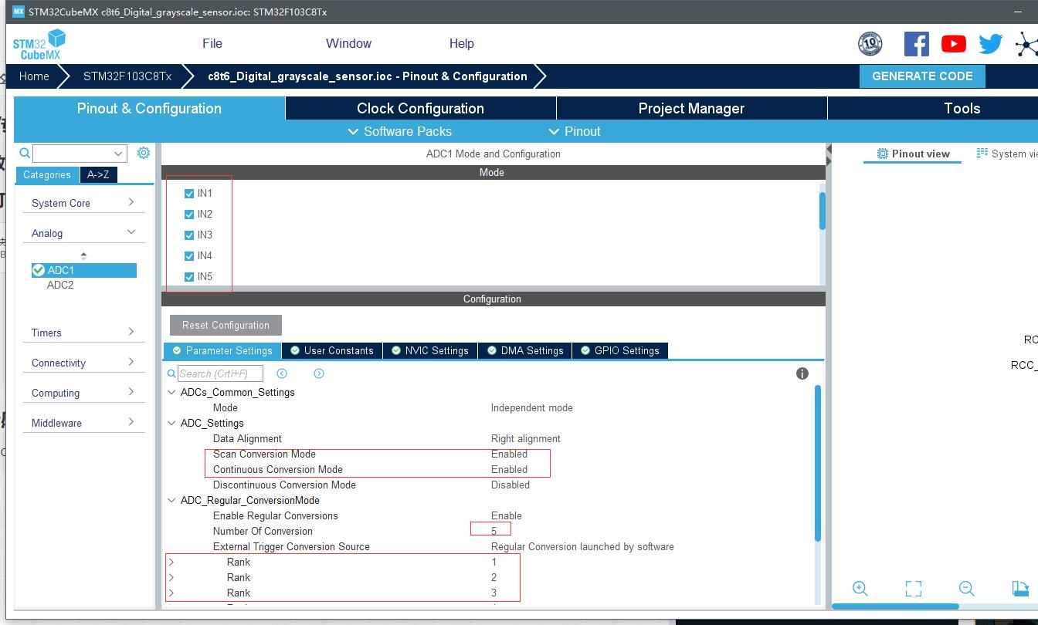Open the peripheral search dropdown
This screenshot has height=625, width=1038.
coord(118,154)
